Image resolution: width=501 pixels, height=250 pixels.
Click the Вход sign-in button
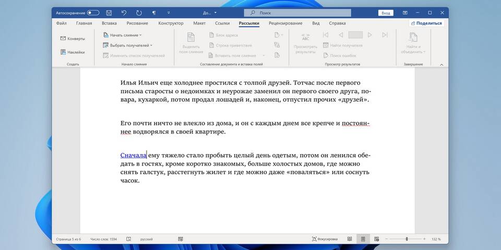point(386,13)
